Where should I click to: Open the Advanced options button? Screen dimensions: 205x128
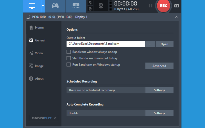tap(159, 66)
